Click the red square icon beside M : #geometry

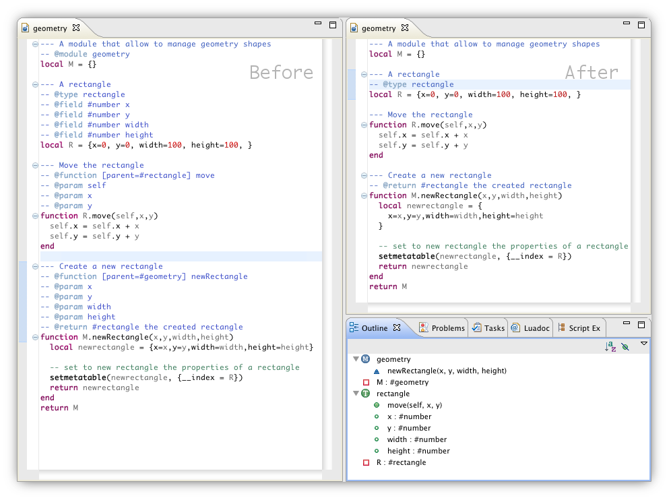[366, 382]
